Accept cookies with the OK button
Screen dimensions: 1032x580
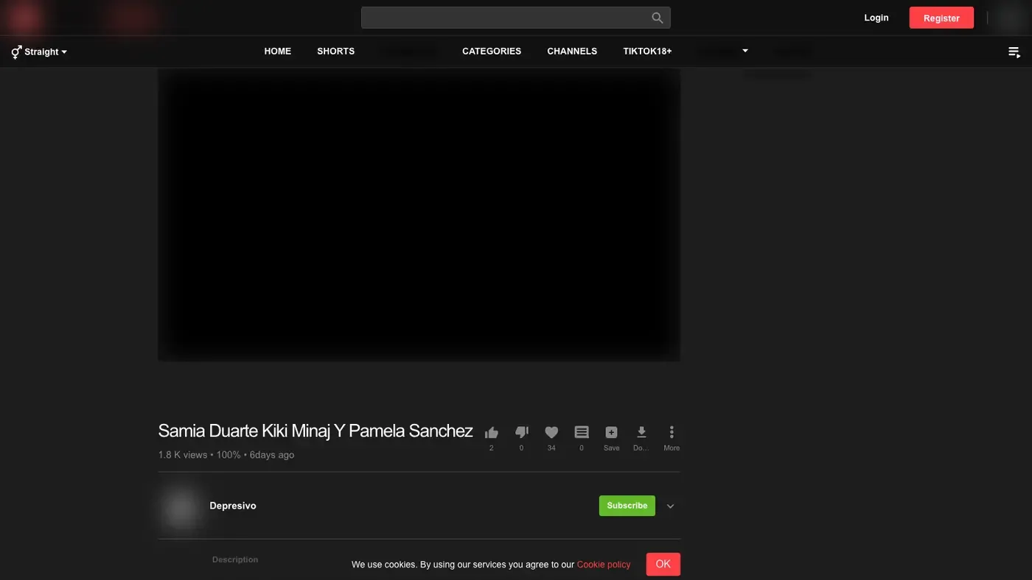[x=663, y=564]
